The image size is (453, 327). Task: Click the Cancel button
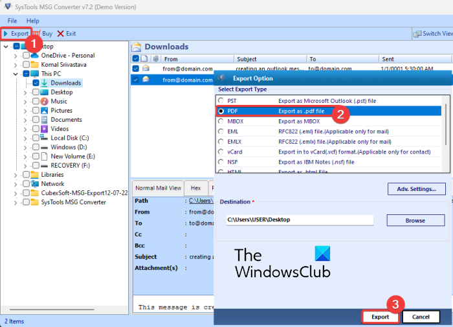tap(421, 317)
